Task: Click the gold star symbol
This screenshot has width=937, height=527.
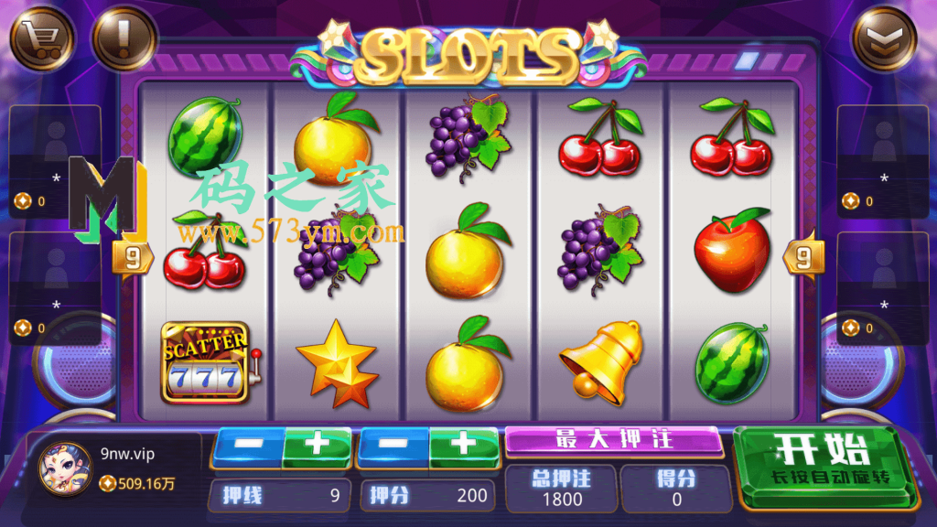Action: (x=338, y=363)
